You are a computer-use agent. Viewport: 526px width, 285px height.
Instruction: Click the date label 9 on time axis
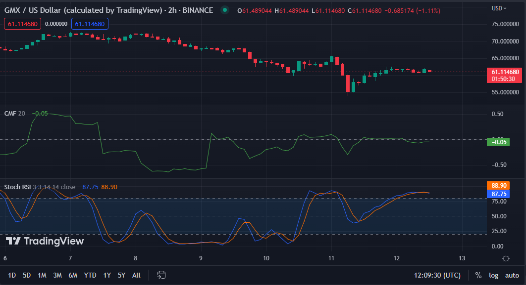pyautogui.click(x=201, y=258)
